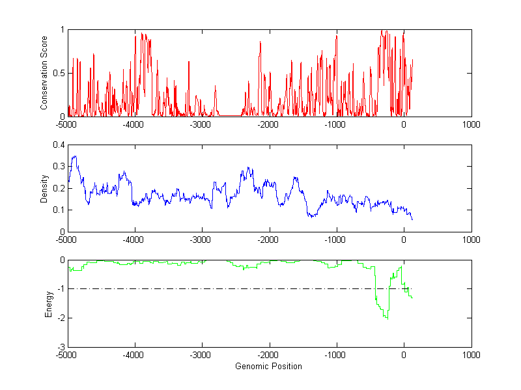Select the 0.1 tick label on Density axis
Image resolution: width=521 pixels, height=390 pixels.
point(57,210)
